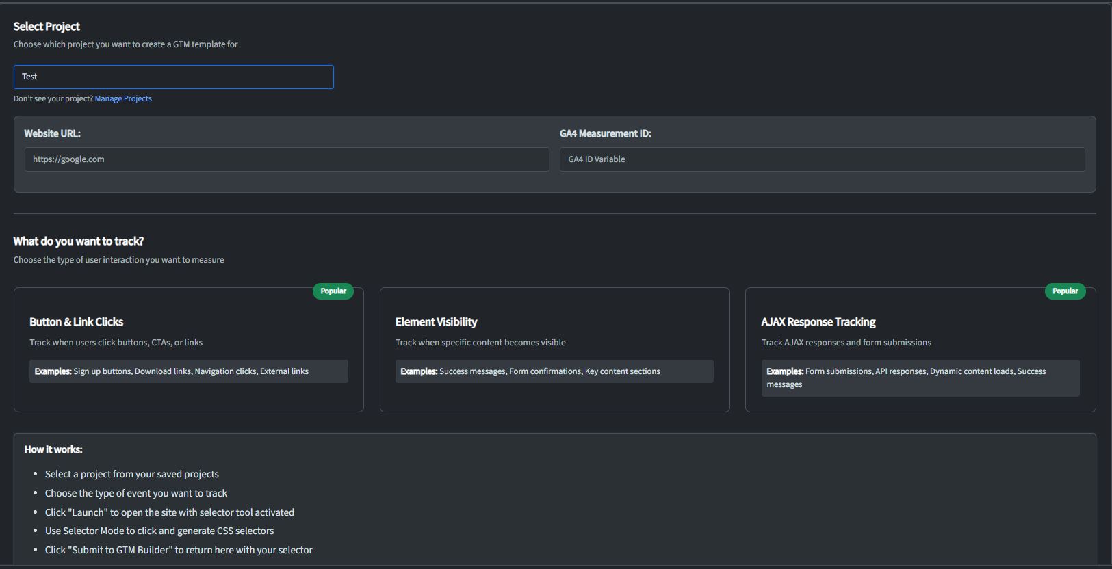Click the 'What do you want to track?' heading

click(x=79, y=241)
